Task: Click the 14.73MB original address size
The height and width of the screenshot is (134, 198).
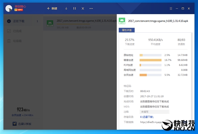Action: click(x=182, y=55)
